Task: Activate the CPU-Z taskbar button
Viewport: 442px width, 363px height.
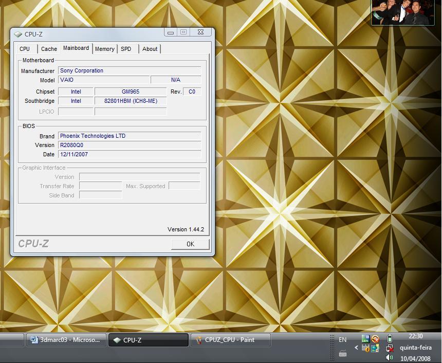Action: (149, 340)
